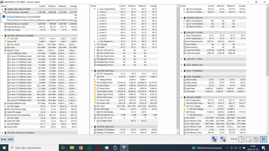The image size is (269, 151).
Task: Expand the Core Ratios row
Action: pos(5,124)
